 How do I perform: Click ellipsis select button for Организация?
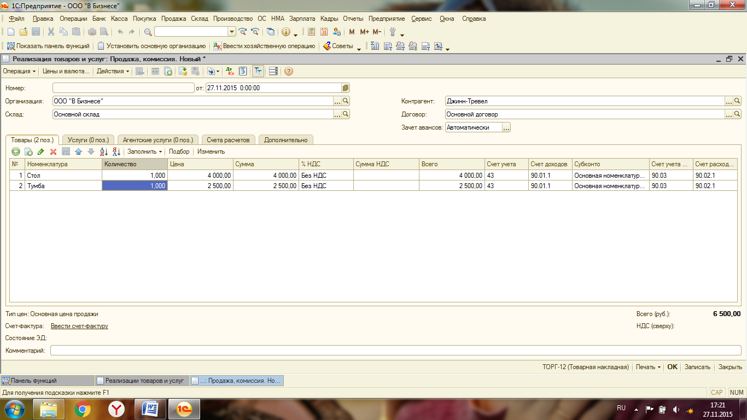[337, 101]
